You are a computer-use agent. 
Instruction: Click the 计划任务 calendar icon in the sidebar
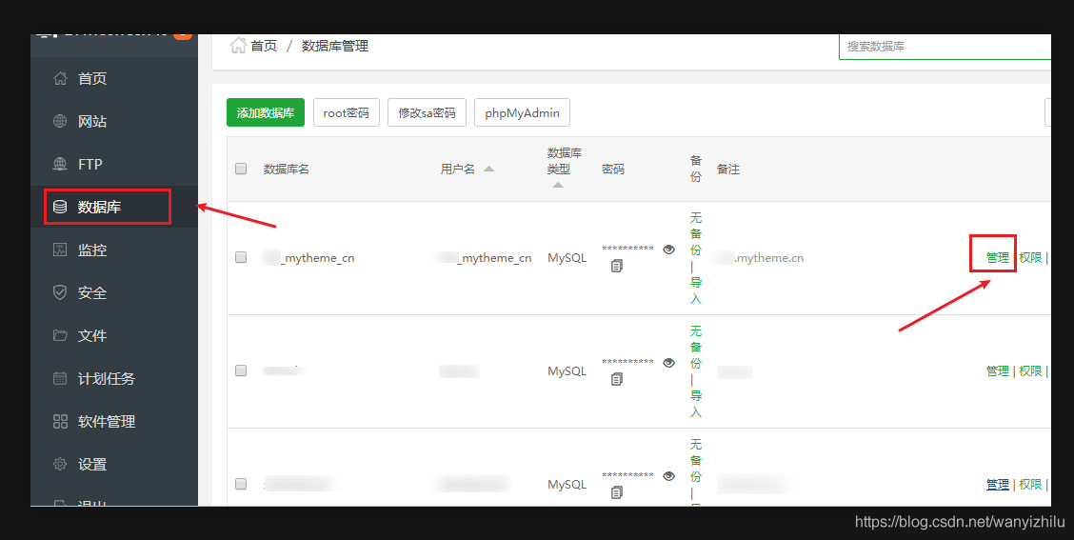(x=61, y=378)
